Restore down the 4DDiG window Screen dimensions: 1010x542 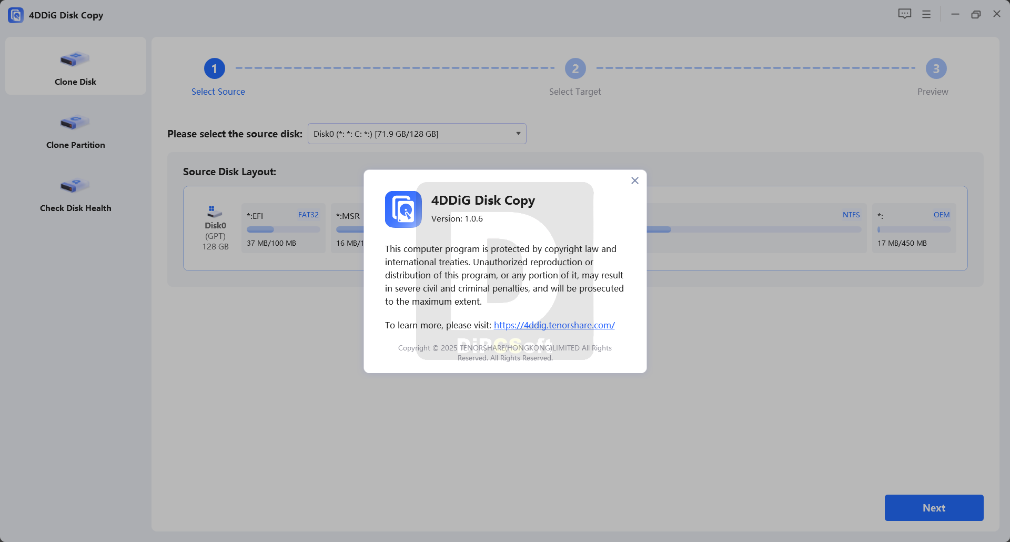point(976,14)
